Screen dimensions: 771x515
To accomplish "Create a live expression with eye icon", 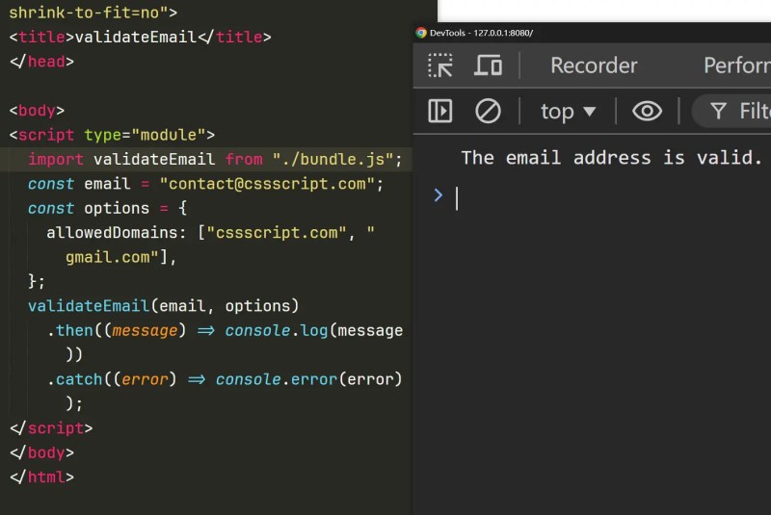I will [647, 111].
